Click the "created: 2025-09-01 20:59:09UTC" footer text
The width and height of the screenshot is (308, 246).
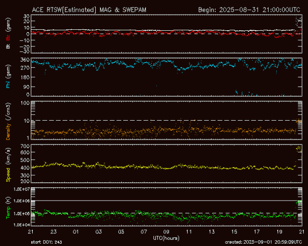pyautogui.click(x=263, y=242)
